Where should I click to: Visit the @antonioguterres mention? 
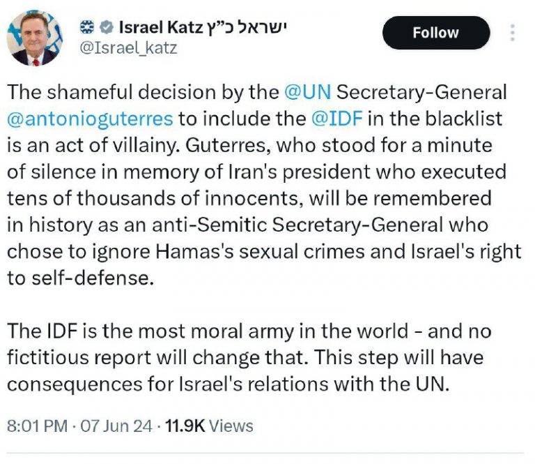click(x=89, y=119)
